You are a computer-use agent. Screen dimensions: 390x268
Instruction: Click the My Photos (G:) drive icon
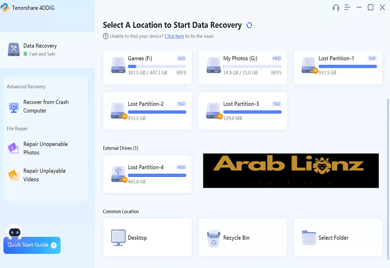click(214, 65)
